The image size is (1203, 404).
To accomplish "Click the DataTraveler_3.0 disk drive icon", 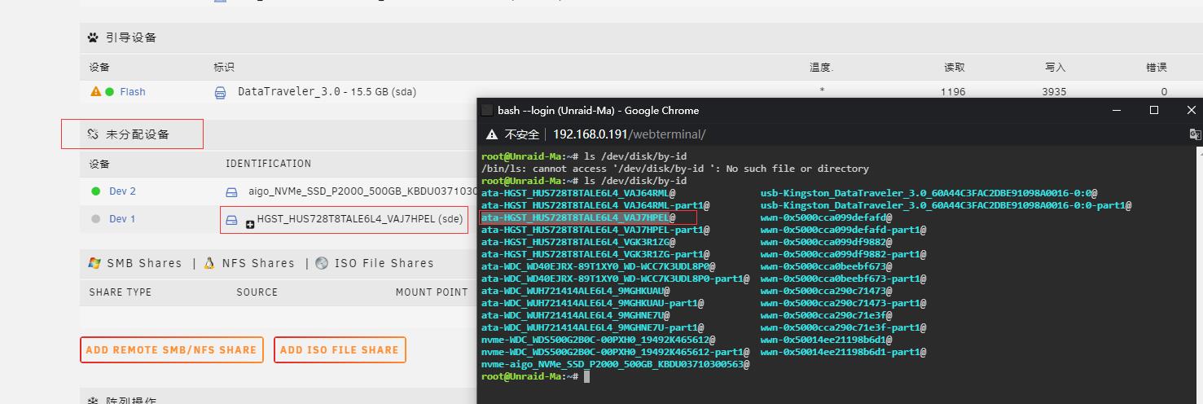I will [x=220, y=93].
